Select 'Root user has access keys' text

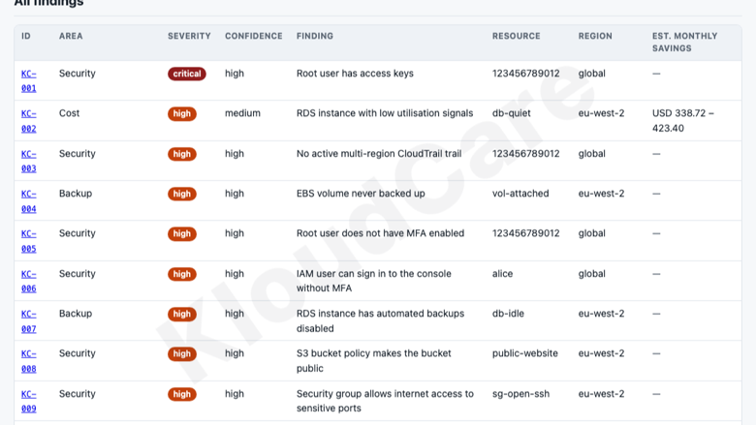355,74
